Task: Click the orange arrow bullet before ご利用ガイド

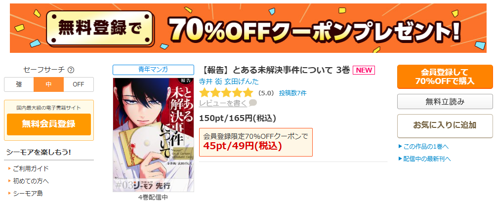Action: tap(10, 168)
